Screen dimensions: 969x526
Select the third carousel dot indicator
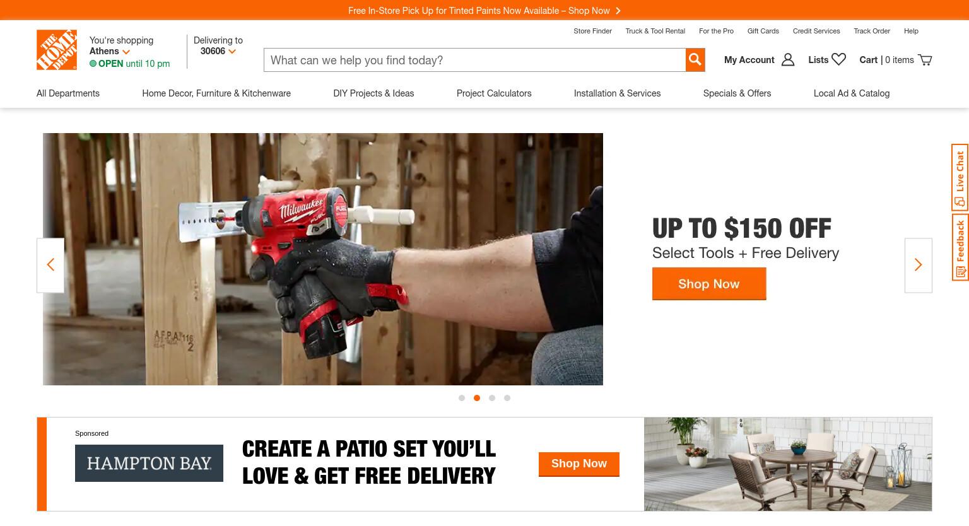click(x=492, y=398)
